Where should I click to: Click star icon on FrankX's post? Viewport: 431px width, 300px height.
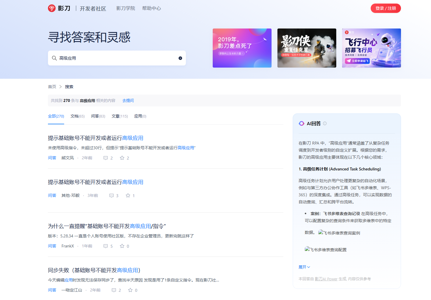pos(122,246)
